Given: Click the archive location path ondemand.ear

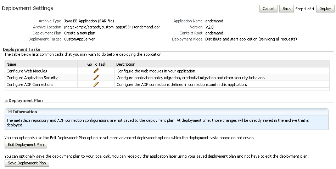Looking at the screenshot, I should pyautogui.click(x=112, y=27).
